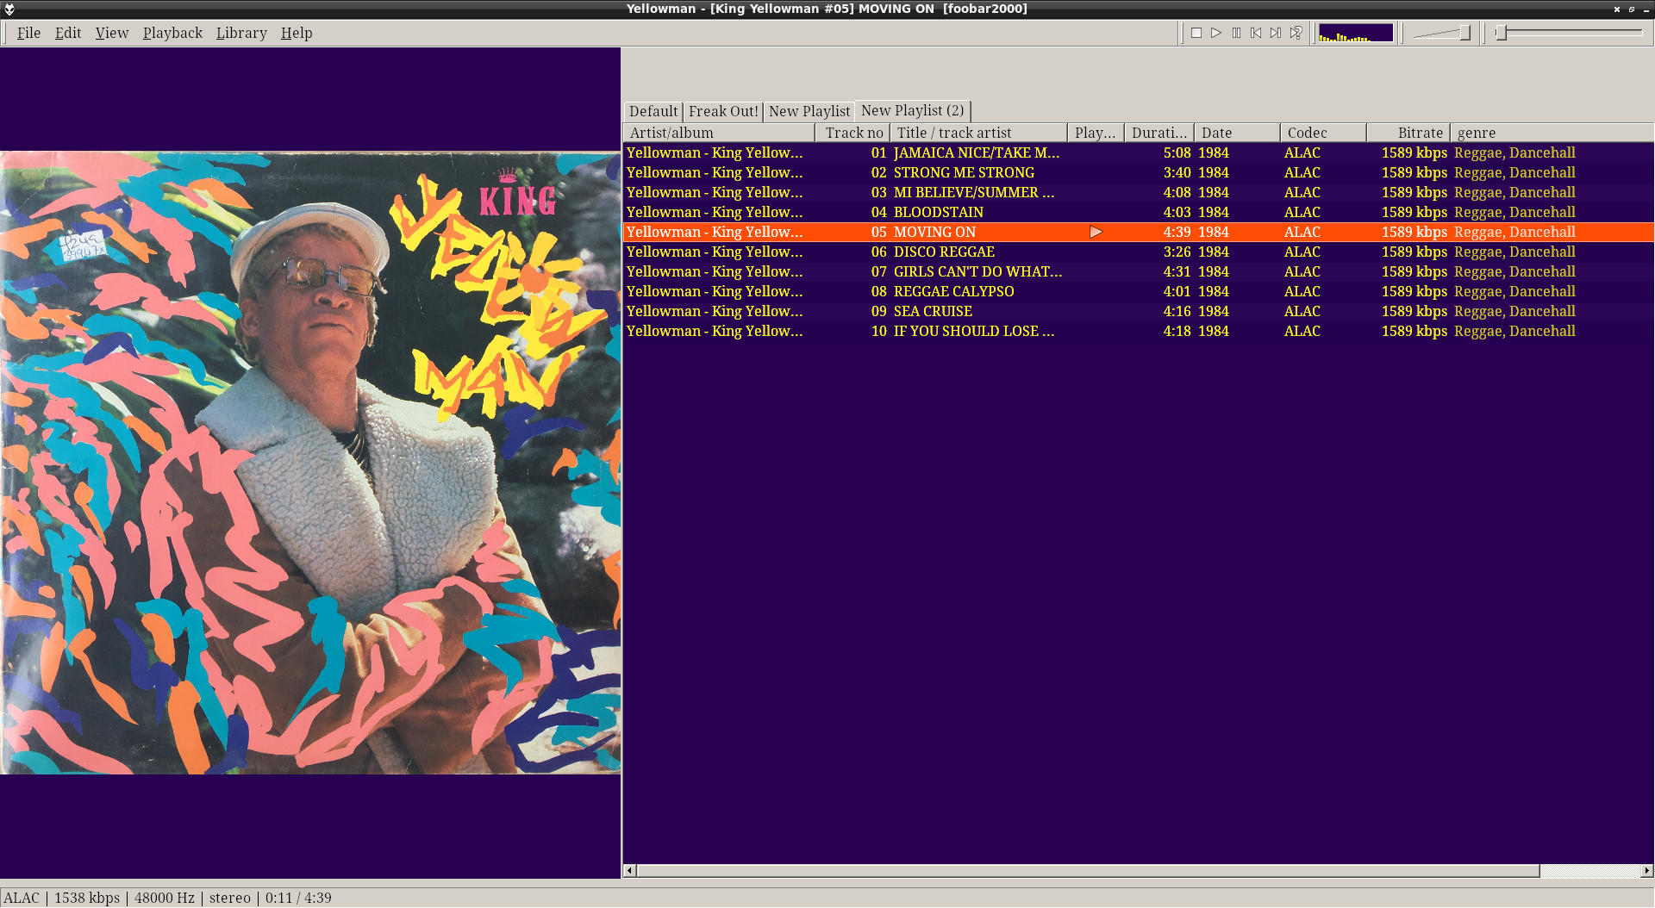Play a random track
Viewport: 1655px width, 908px height.
click(x=1296, y=33)
